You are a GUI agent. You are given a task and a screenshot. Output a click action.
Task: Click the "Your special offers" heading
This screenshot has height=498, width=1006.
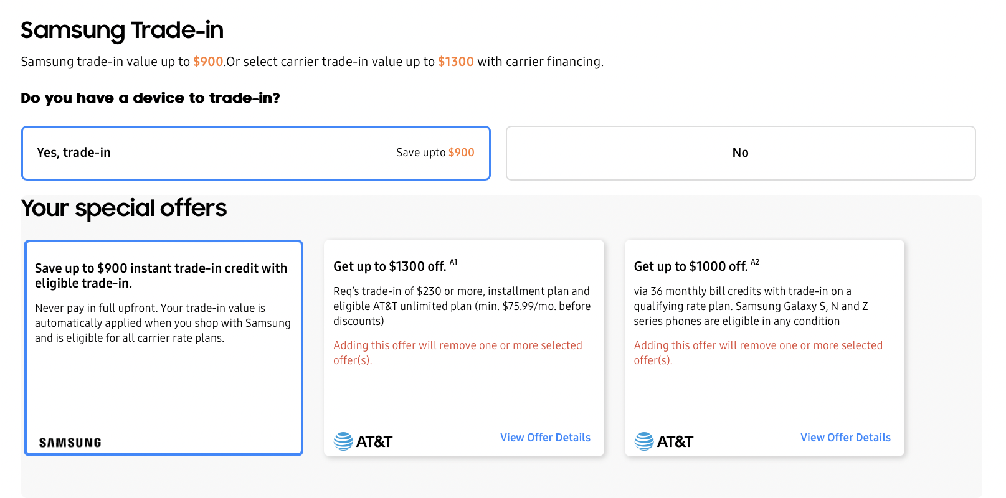[124, 208]
